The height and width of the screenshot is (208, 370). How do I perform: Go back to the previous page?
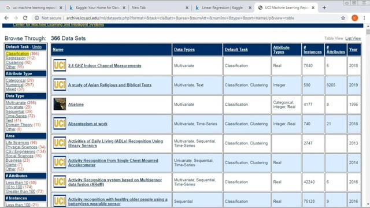pos(6,18)
